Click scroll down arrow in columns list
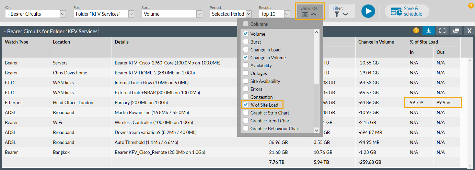This screenshot has width=475, height=170. point(316,130)
